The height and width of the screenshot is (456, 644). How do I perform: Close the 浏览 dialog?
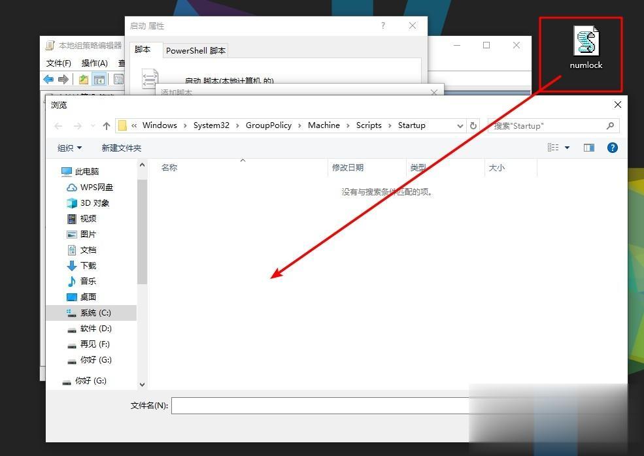point(618,105)
